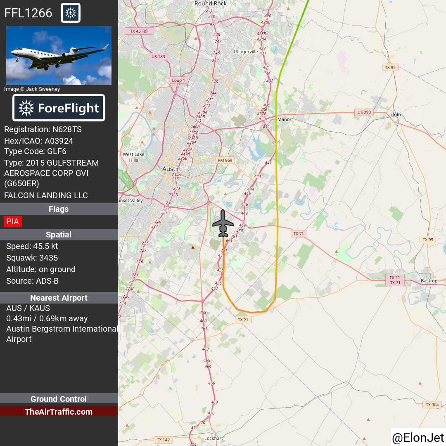Click the Flags section header
This screenshot has width=446, height=446.
coord(59,209)
